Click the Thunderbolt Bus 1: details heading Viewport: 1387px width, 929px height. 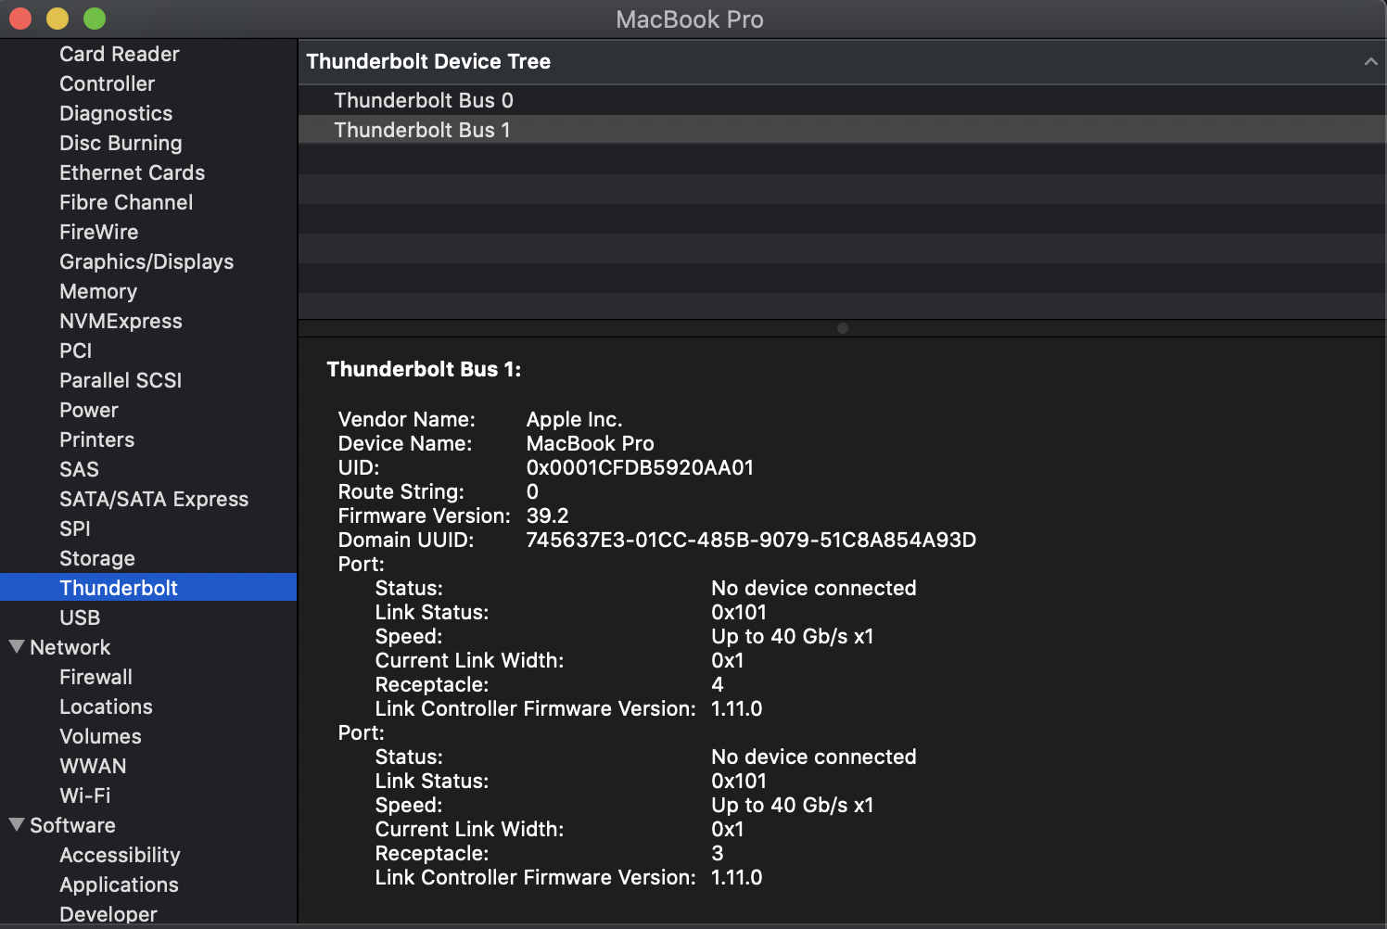click(x=424, y=369)
